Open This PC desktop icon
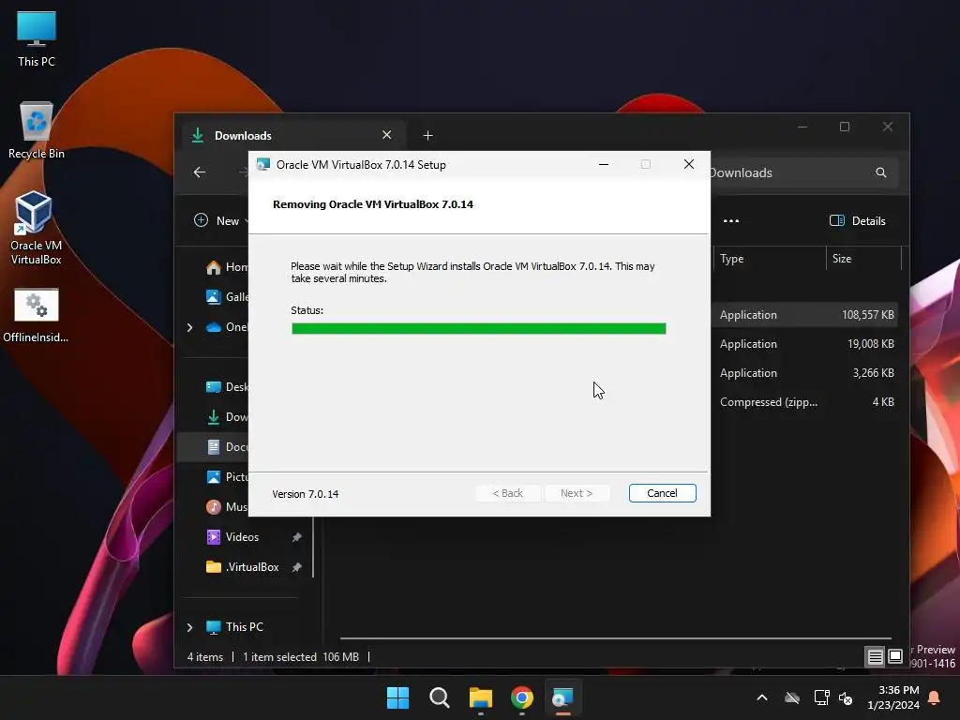Viewport: 960px width, 720px height. click(37, 39)
